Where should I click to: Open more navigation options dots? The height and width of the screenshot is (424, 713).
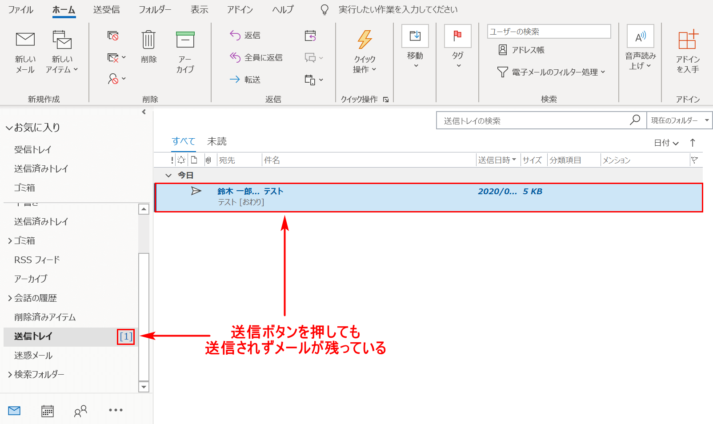(116, 410)
